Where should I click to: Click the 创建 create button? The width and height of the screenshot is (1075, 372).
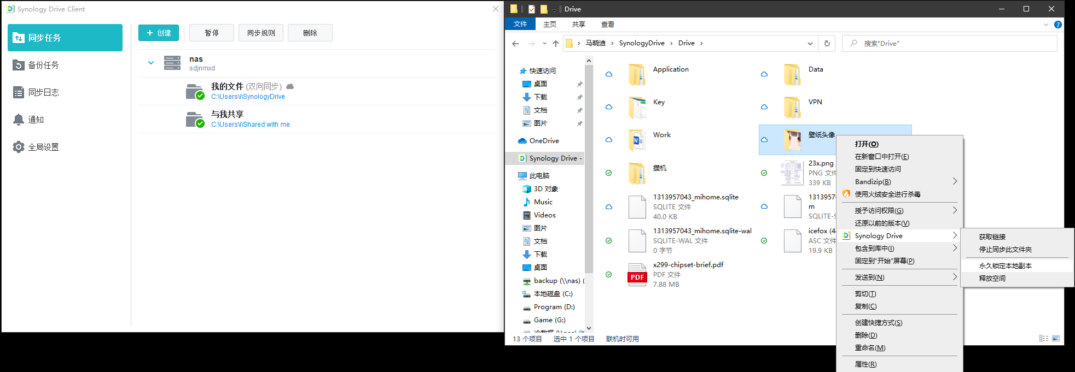tap(159, 33)
